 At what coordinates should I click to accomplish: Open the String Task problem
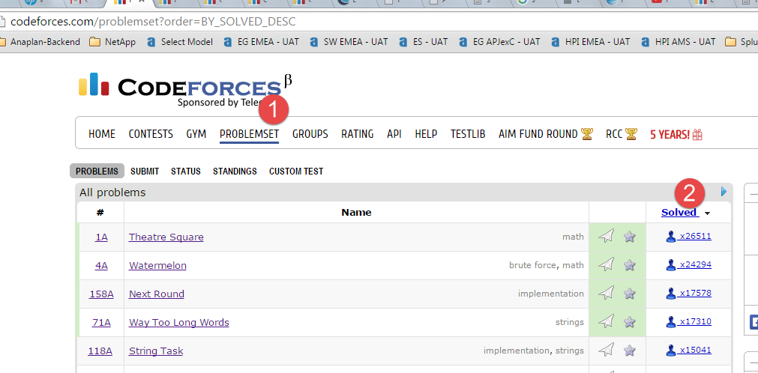[x=156, y=351]
